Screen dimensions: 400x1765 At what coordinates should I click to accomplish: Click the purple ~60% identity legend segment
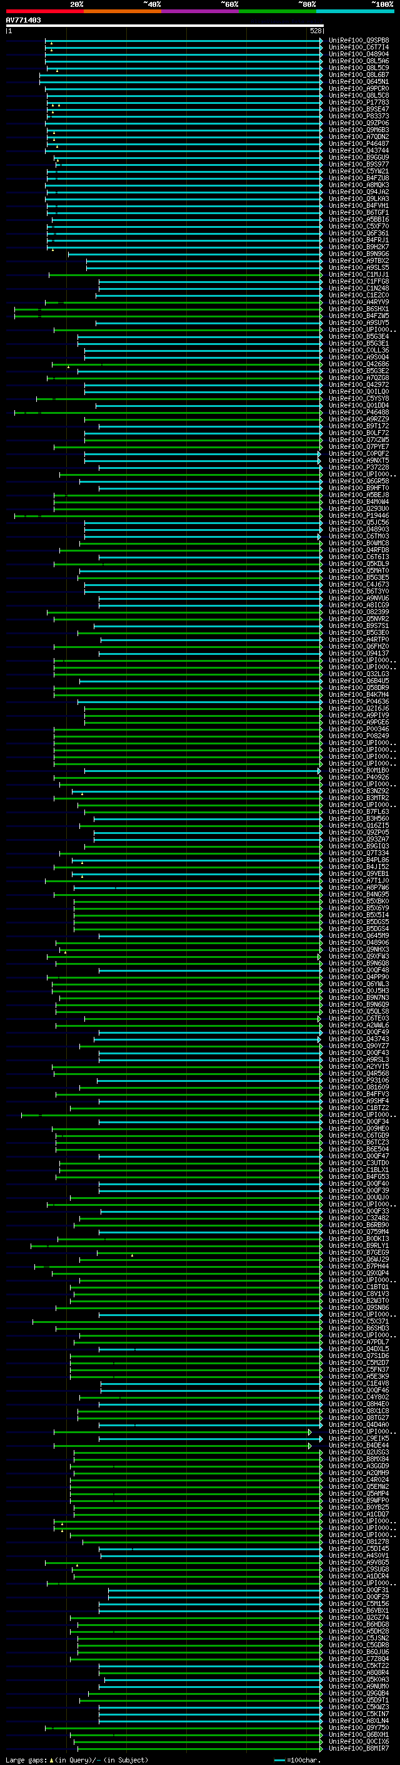pos(201,11)
